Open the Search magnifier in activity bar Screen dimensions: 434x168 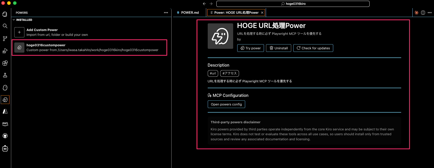pos(5,26)
